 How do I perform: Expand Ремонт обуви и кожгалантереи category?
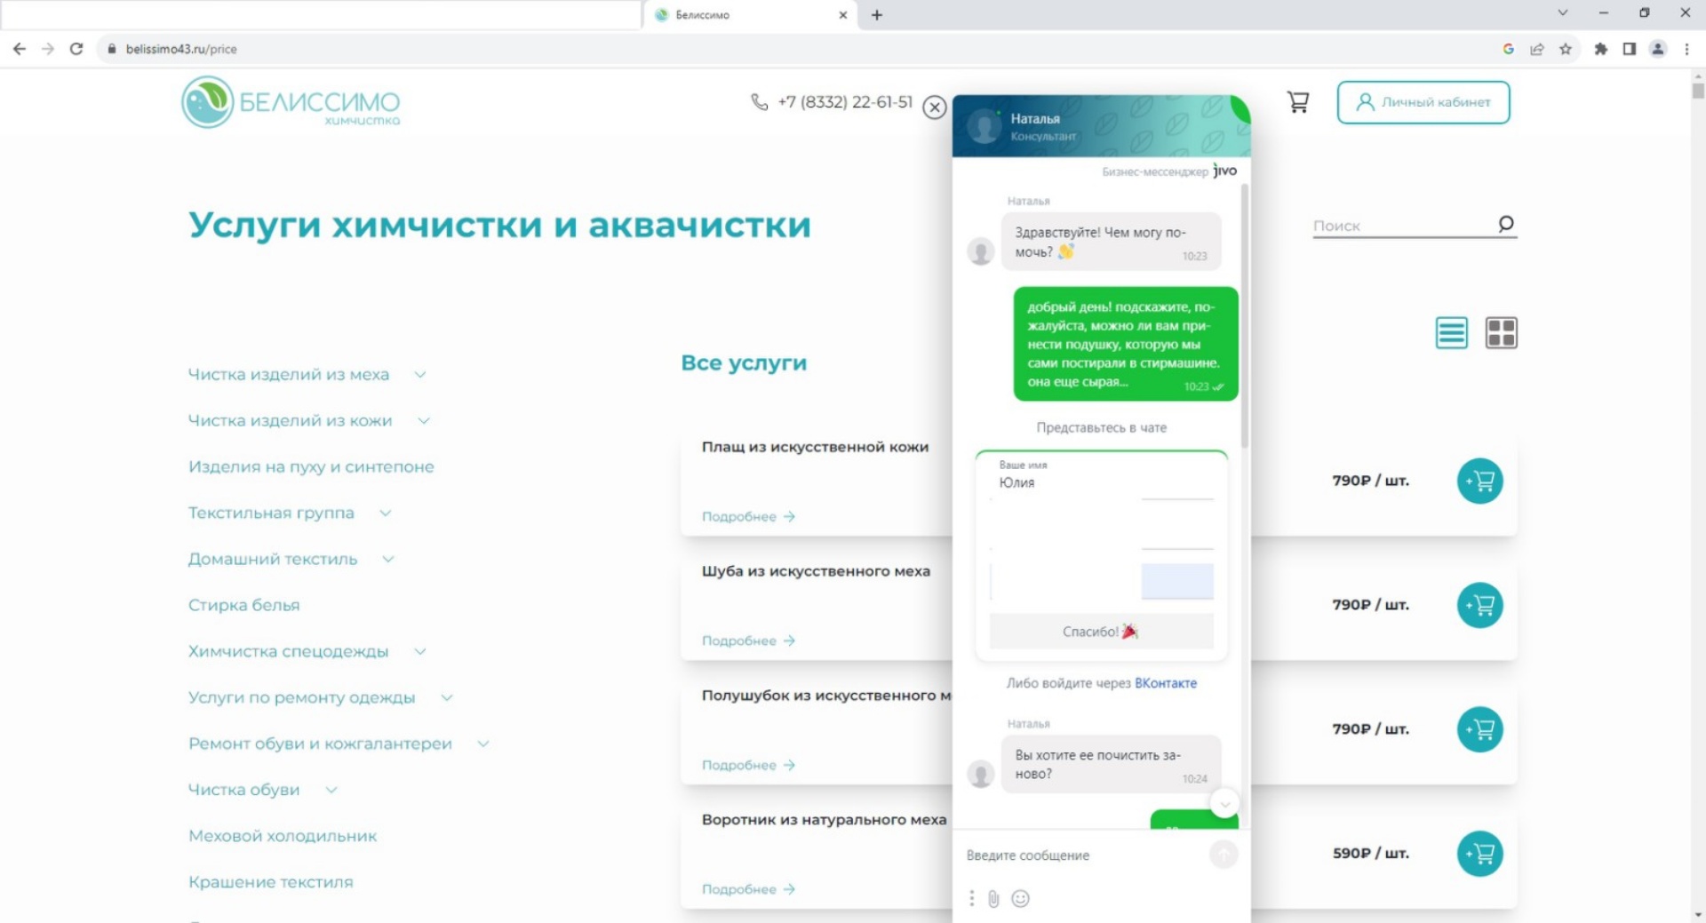click(483, 744)
